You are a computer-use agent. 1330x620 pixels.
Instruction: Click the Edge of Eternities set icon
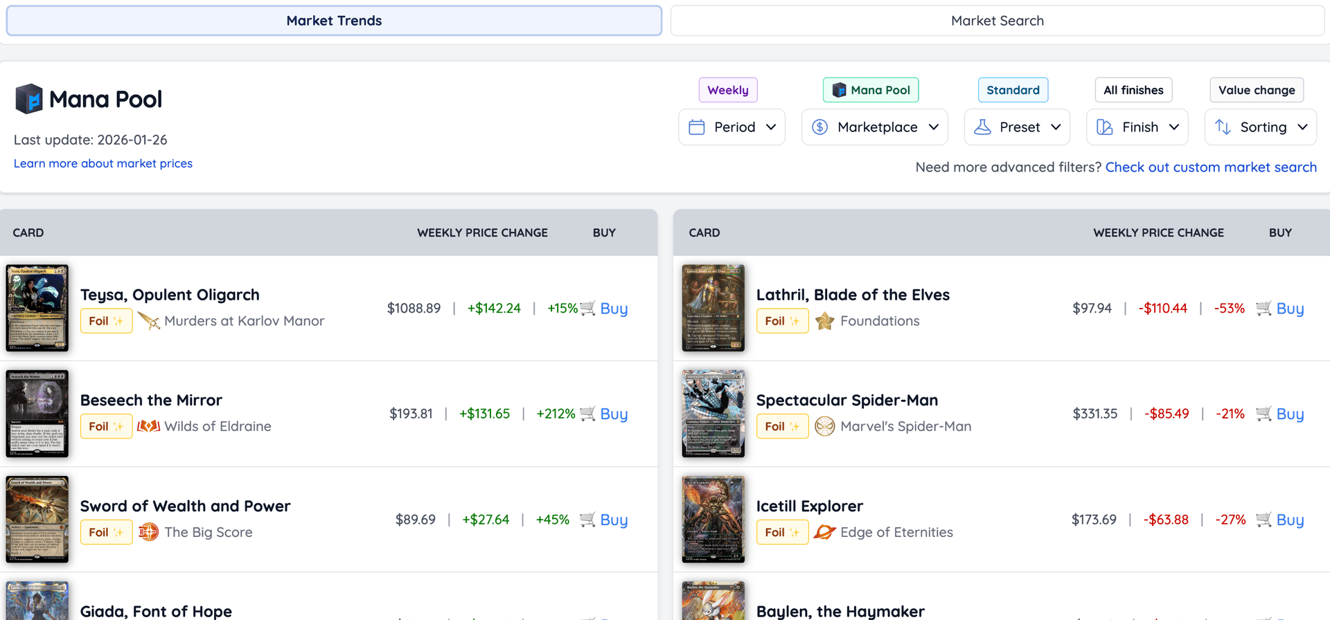tap(824, 532)
